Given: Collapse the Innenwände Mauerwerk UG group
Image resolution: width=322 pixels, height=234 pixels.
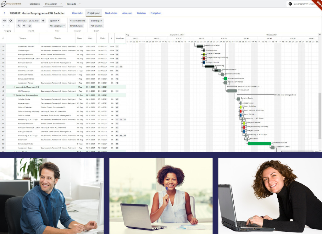Looking at the screenshot, I should [14, 87].
